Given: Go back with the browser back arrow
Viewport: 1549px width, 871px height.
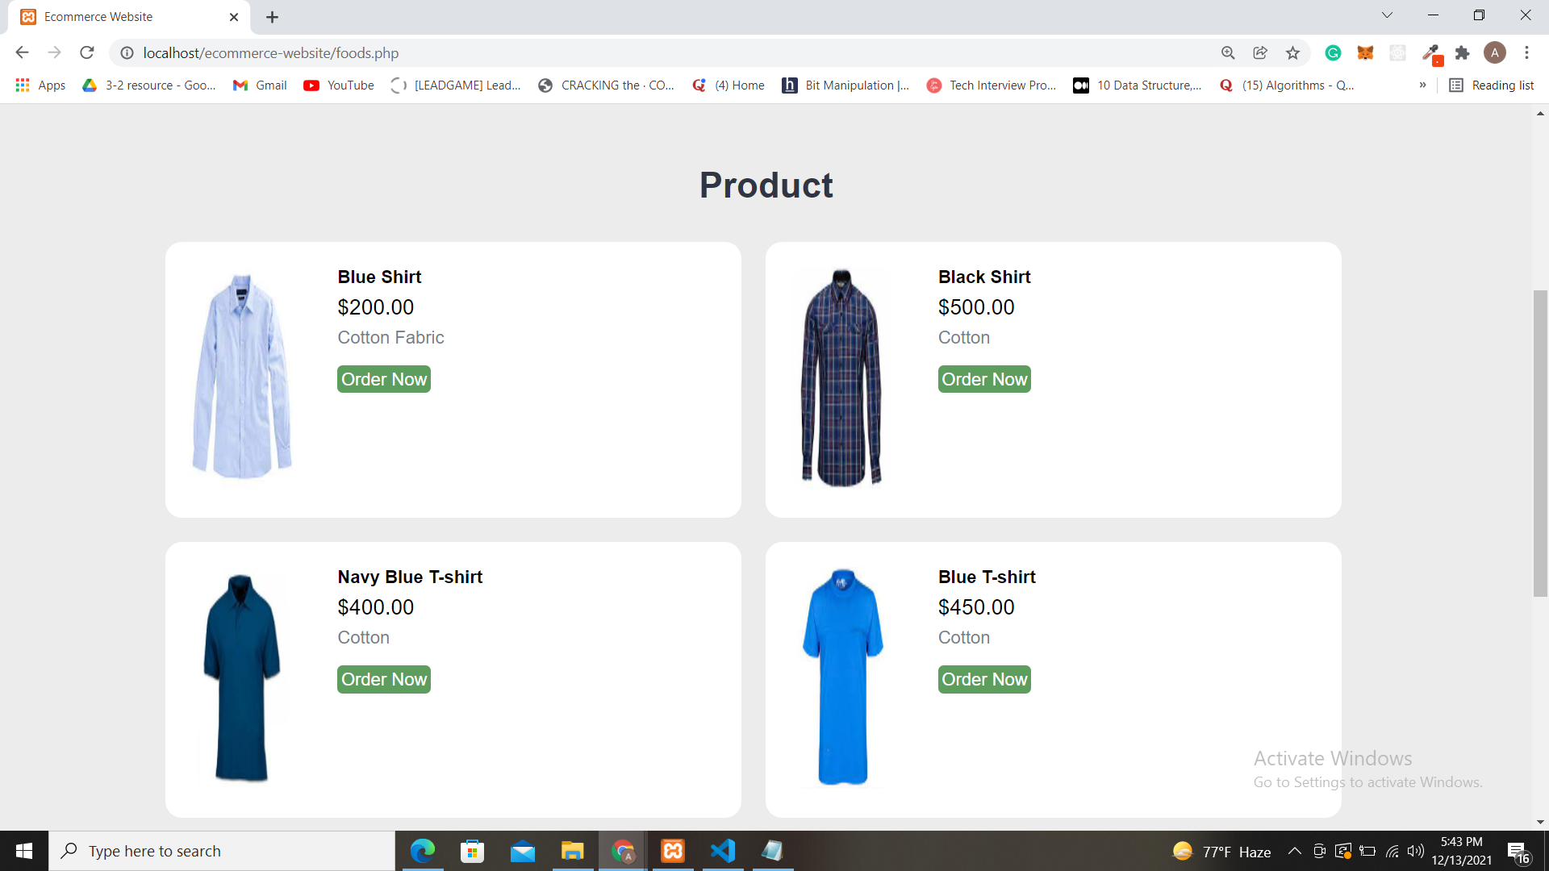Looking at the screenshot, I should point(22,53).
